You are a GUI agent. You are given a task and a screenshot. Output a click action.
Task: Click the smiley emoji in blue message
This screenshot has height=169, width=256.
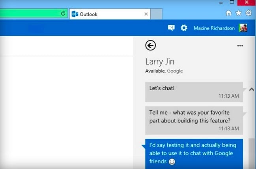coord(171,162)
